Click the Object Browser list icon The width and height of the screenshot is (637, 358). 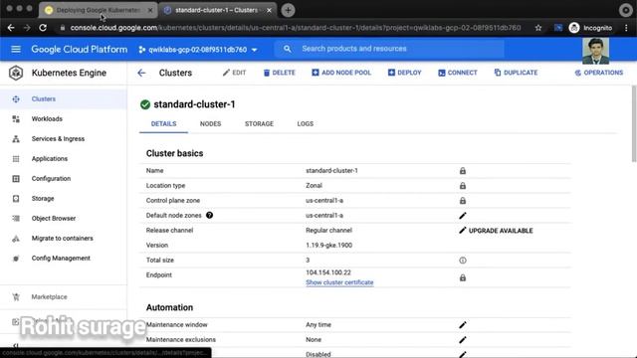[16, 219]
